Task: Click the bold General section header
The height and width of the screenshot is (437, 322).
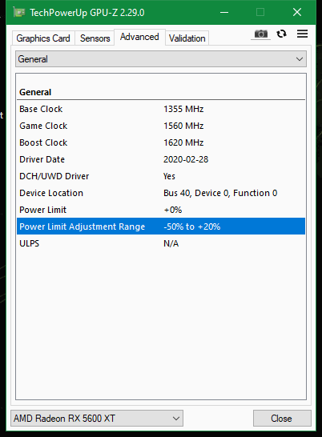Action: 35,92
